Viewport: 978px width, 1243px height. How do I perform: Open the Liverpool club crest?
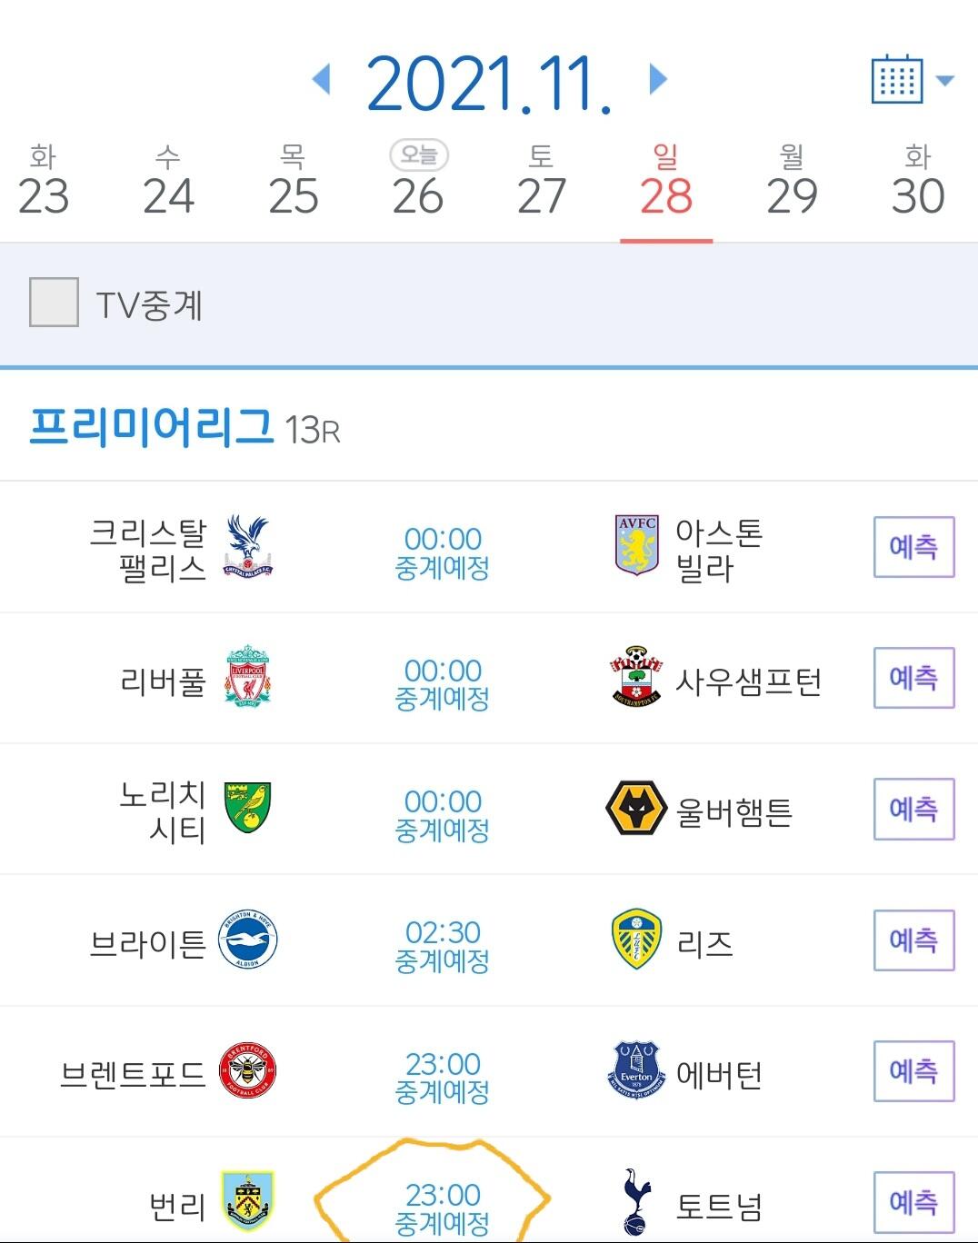tap(248, 678)
